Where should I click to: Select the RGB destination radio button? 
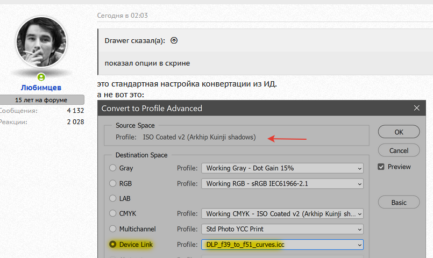(x=112, y=183)
